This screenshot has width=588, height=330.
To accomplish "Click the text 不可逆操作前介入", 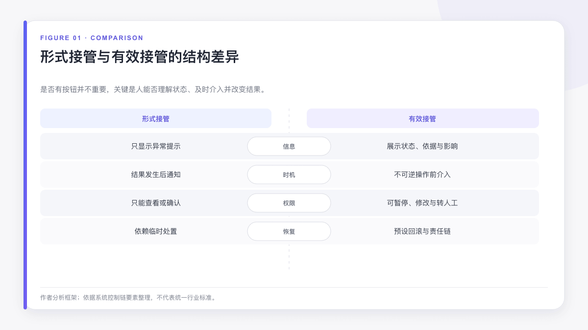I will (x=422, y=175).
